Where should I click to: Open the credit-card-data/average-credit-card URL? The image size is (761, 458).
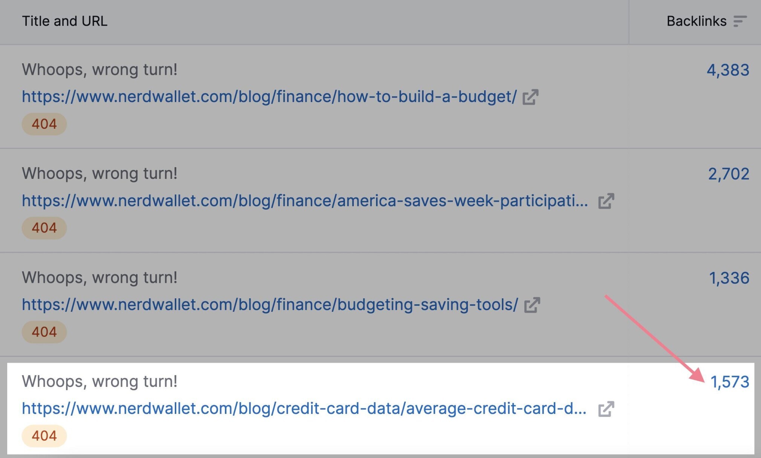(x=304, y=409)
